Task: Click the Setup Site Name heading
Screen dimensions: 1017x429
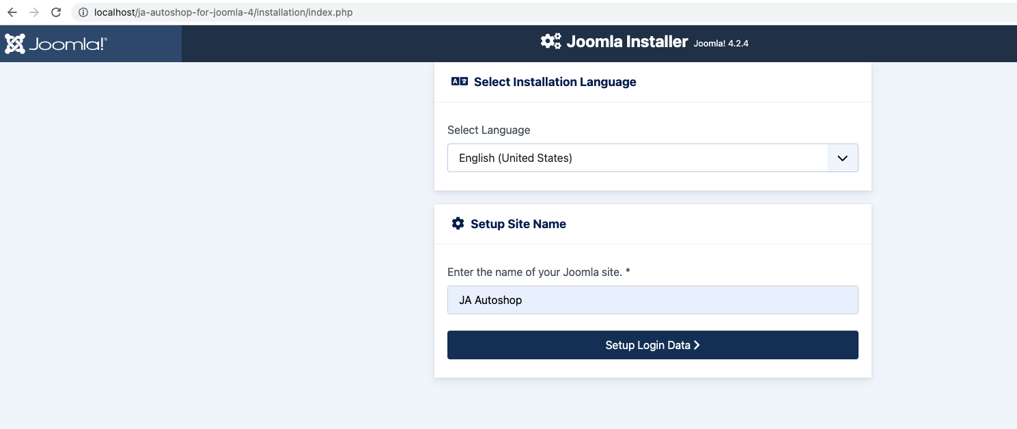Action: pyautogui.click(x=518, y=224)
